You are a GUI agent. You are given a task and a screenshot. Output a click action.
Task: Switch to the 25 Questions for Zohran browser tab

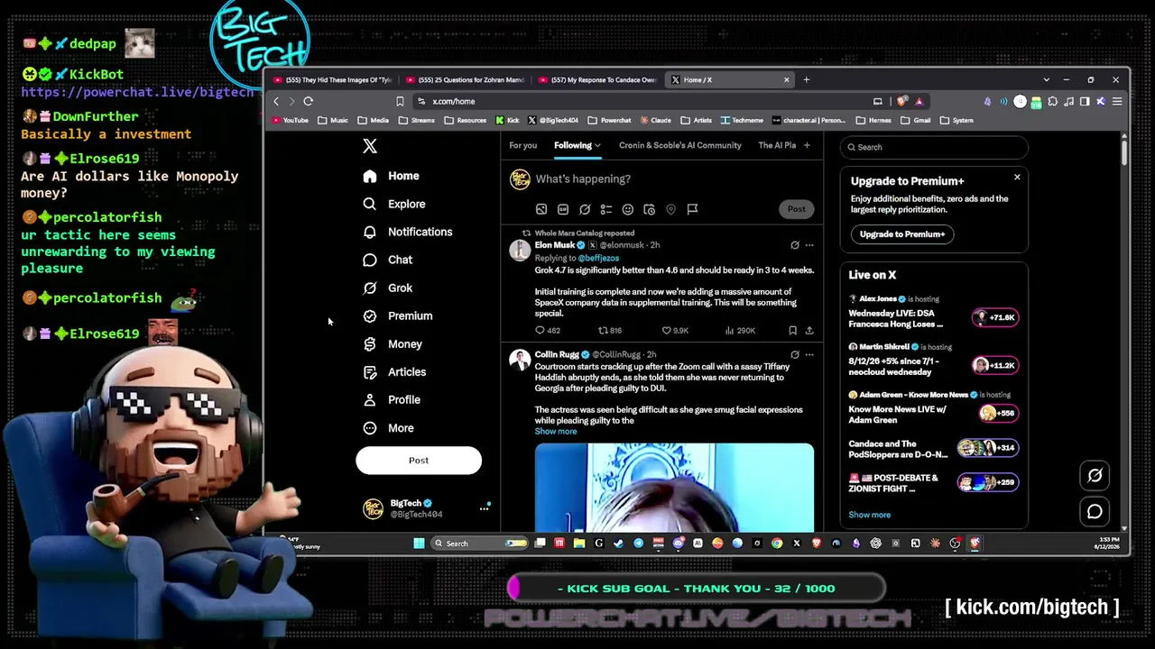[x=466, y=80]
